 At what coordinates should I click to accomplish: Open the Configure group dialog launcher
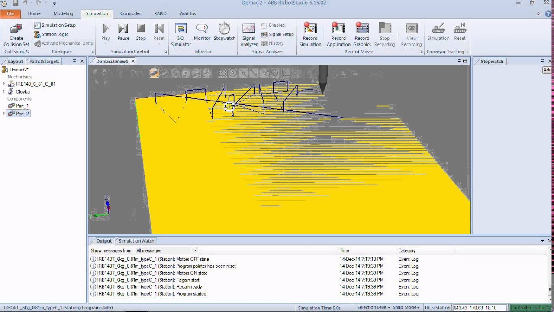(x=92, y=52)
